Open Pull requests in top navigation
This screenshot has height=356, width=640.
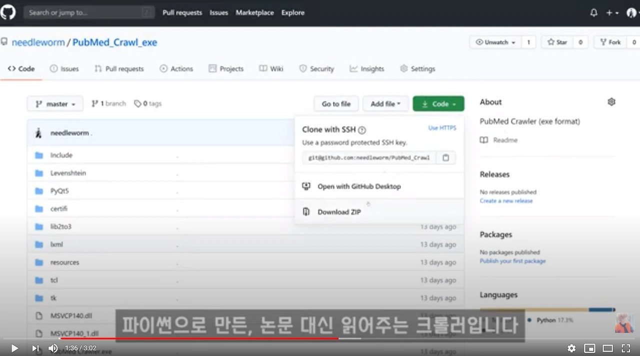click(182, 12)
